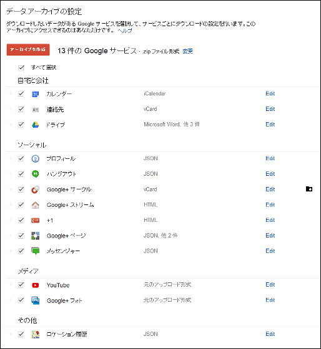Uncheck the +1 checkbox
This screenshot has width=321, height=349.
(x=21, y=220)
